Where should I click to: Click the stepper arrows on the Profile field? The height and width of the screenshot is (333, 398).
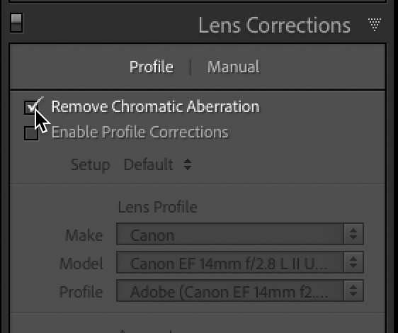(353, 290)
